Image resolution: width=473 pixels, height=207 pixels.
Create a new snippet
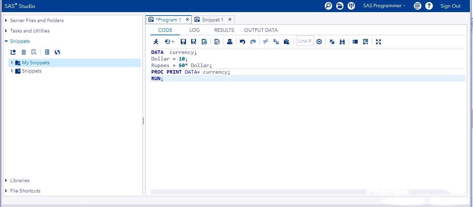(x=13, y=52)
